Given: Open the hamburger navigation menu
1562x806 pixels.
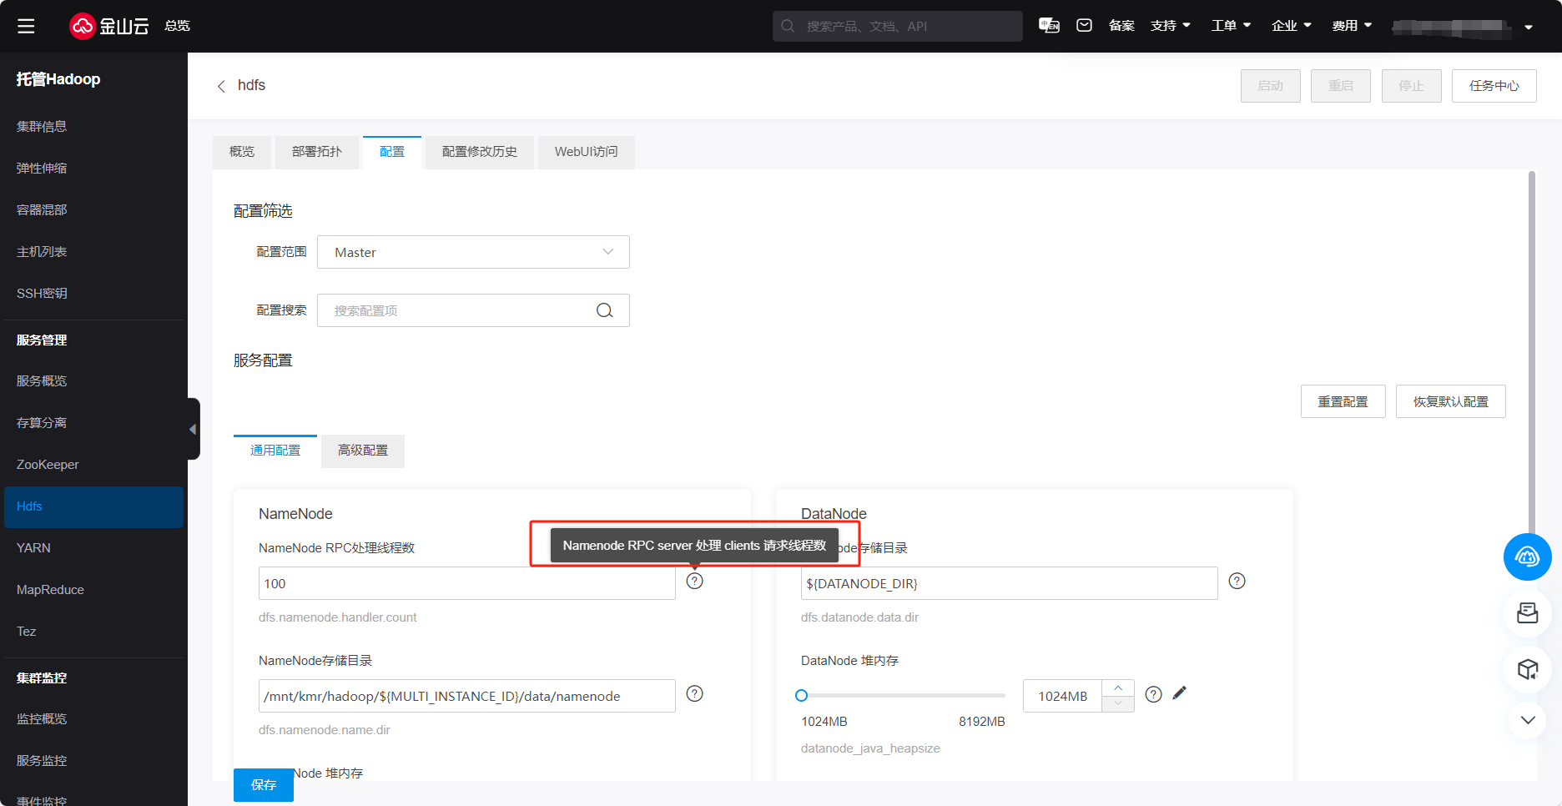Looking at the screenshot, I should coord(26,26).
